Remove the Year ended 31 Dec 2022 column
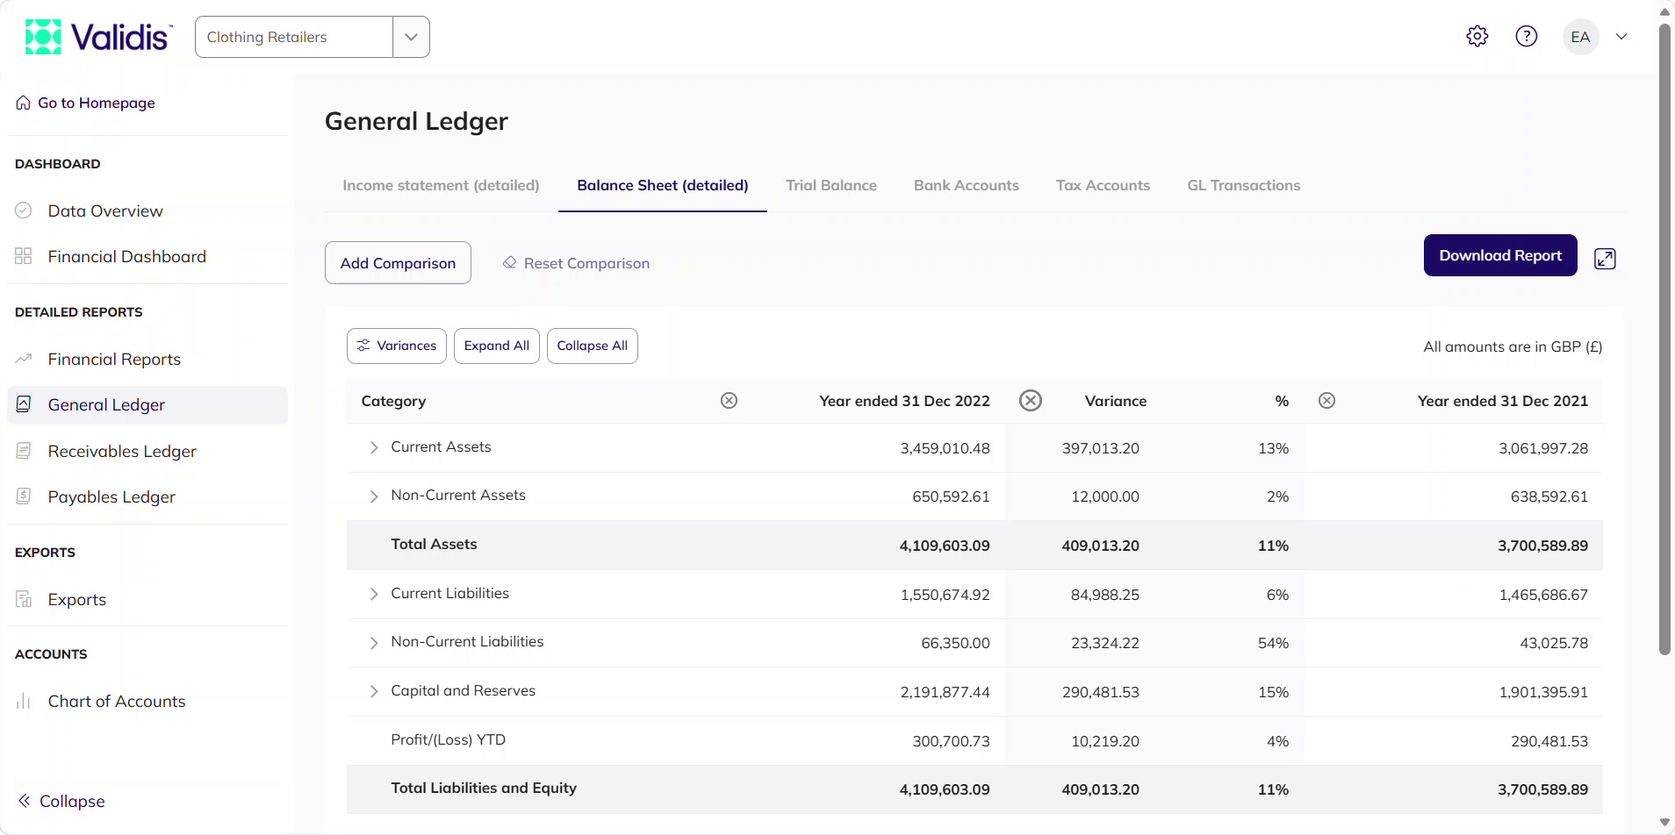This screenshot has height=835, width=1675. click(1031, 401)
